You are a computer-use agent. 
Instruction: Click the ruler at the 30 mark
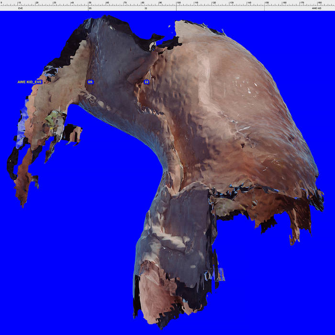[x=54, y=3]
